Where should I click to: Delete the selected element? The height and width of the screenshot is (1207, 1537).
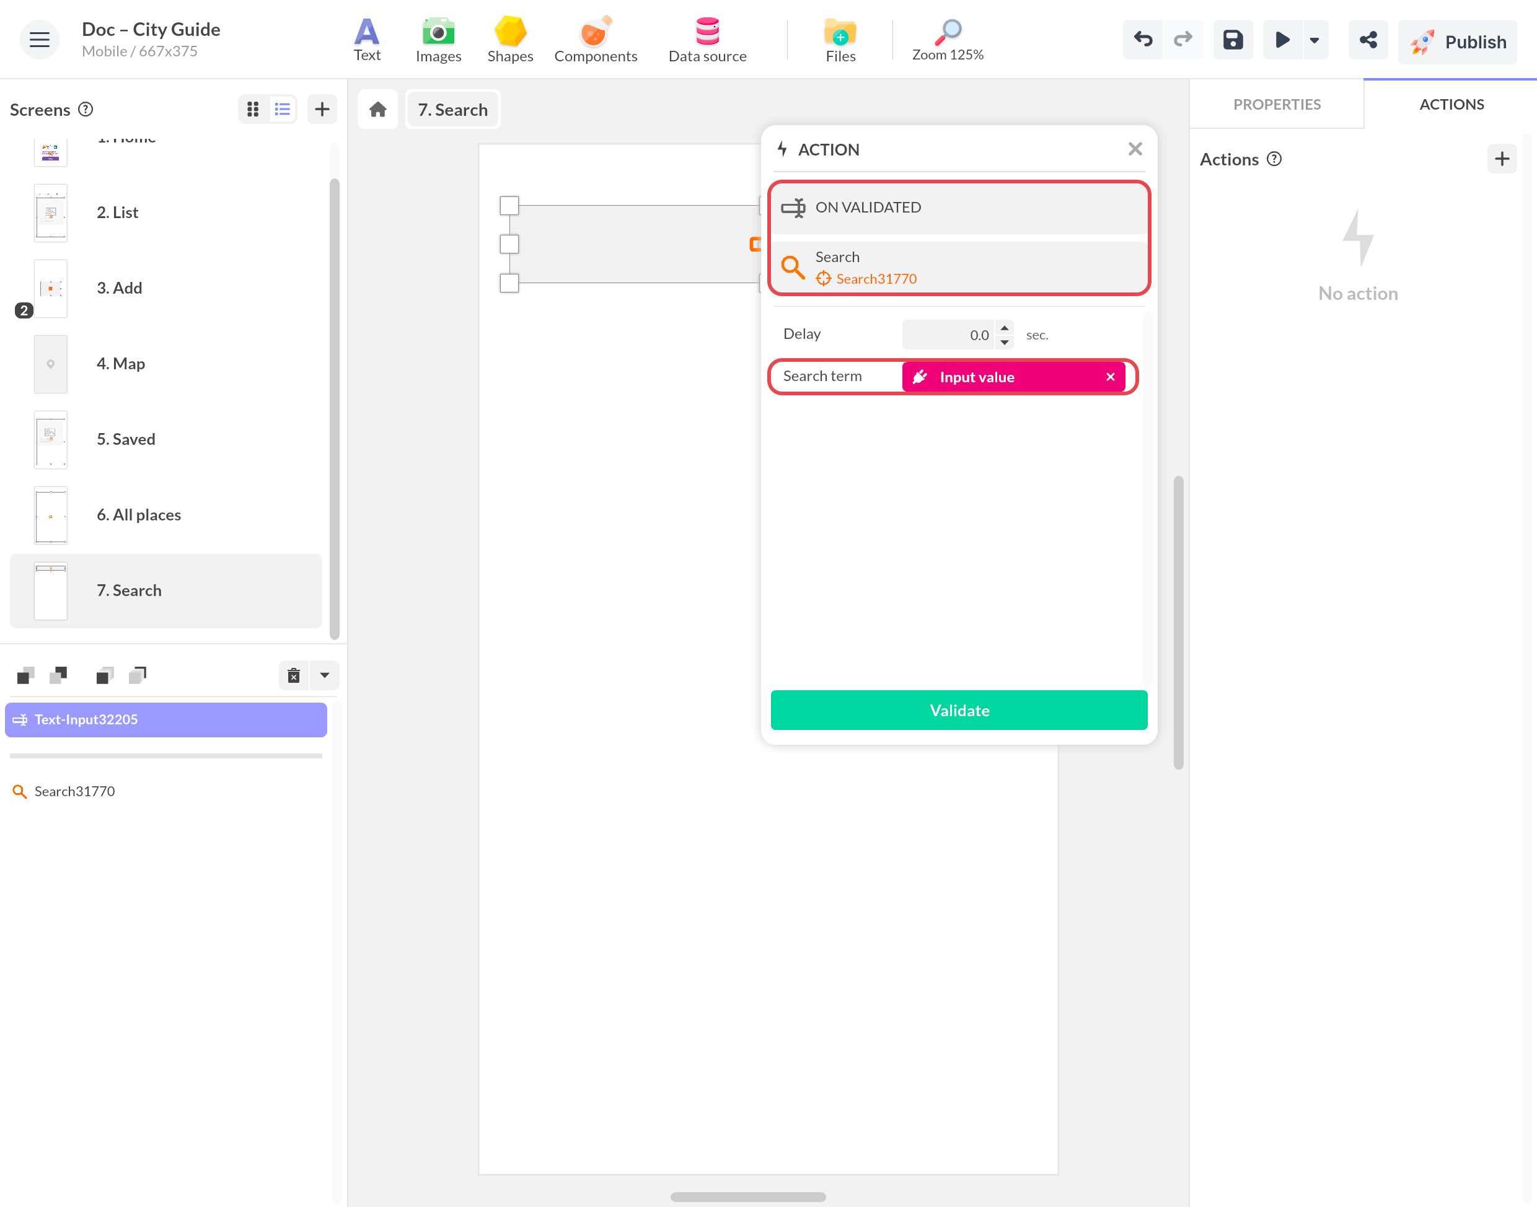(294, 675)
